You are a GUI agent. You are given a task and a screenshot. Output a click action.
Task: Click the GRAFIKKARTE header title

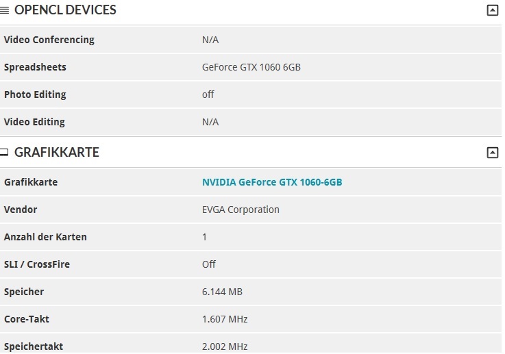57,153
